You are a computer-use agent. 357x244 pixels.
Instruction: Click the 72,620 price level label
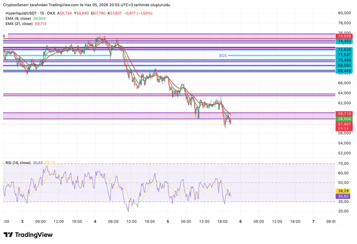[344, 50]
